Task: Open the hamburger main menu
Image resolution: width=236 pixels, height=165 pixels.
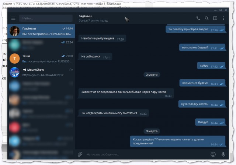Action: 13,18
